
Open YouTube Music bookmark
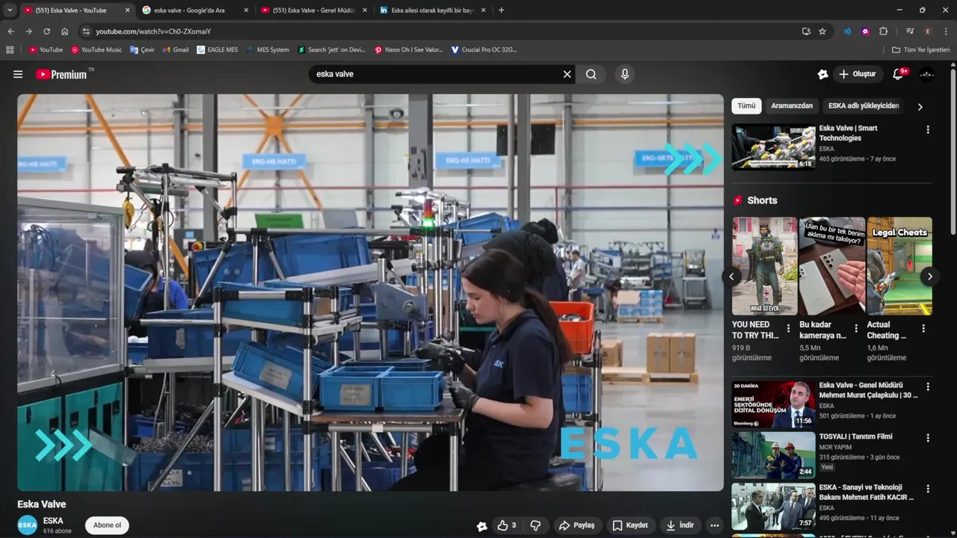(96, 49)
